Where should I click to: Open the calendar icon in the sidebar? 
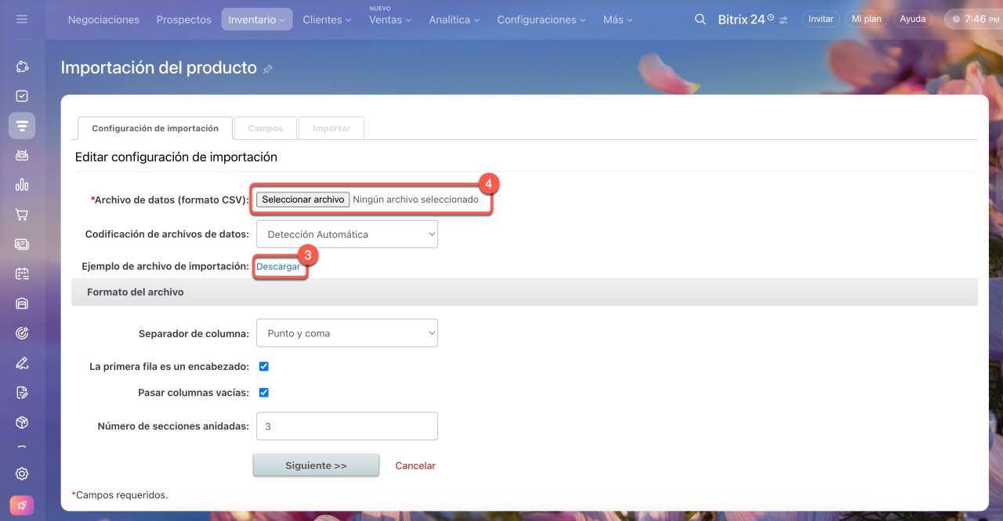tap(22, 274)
